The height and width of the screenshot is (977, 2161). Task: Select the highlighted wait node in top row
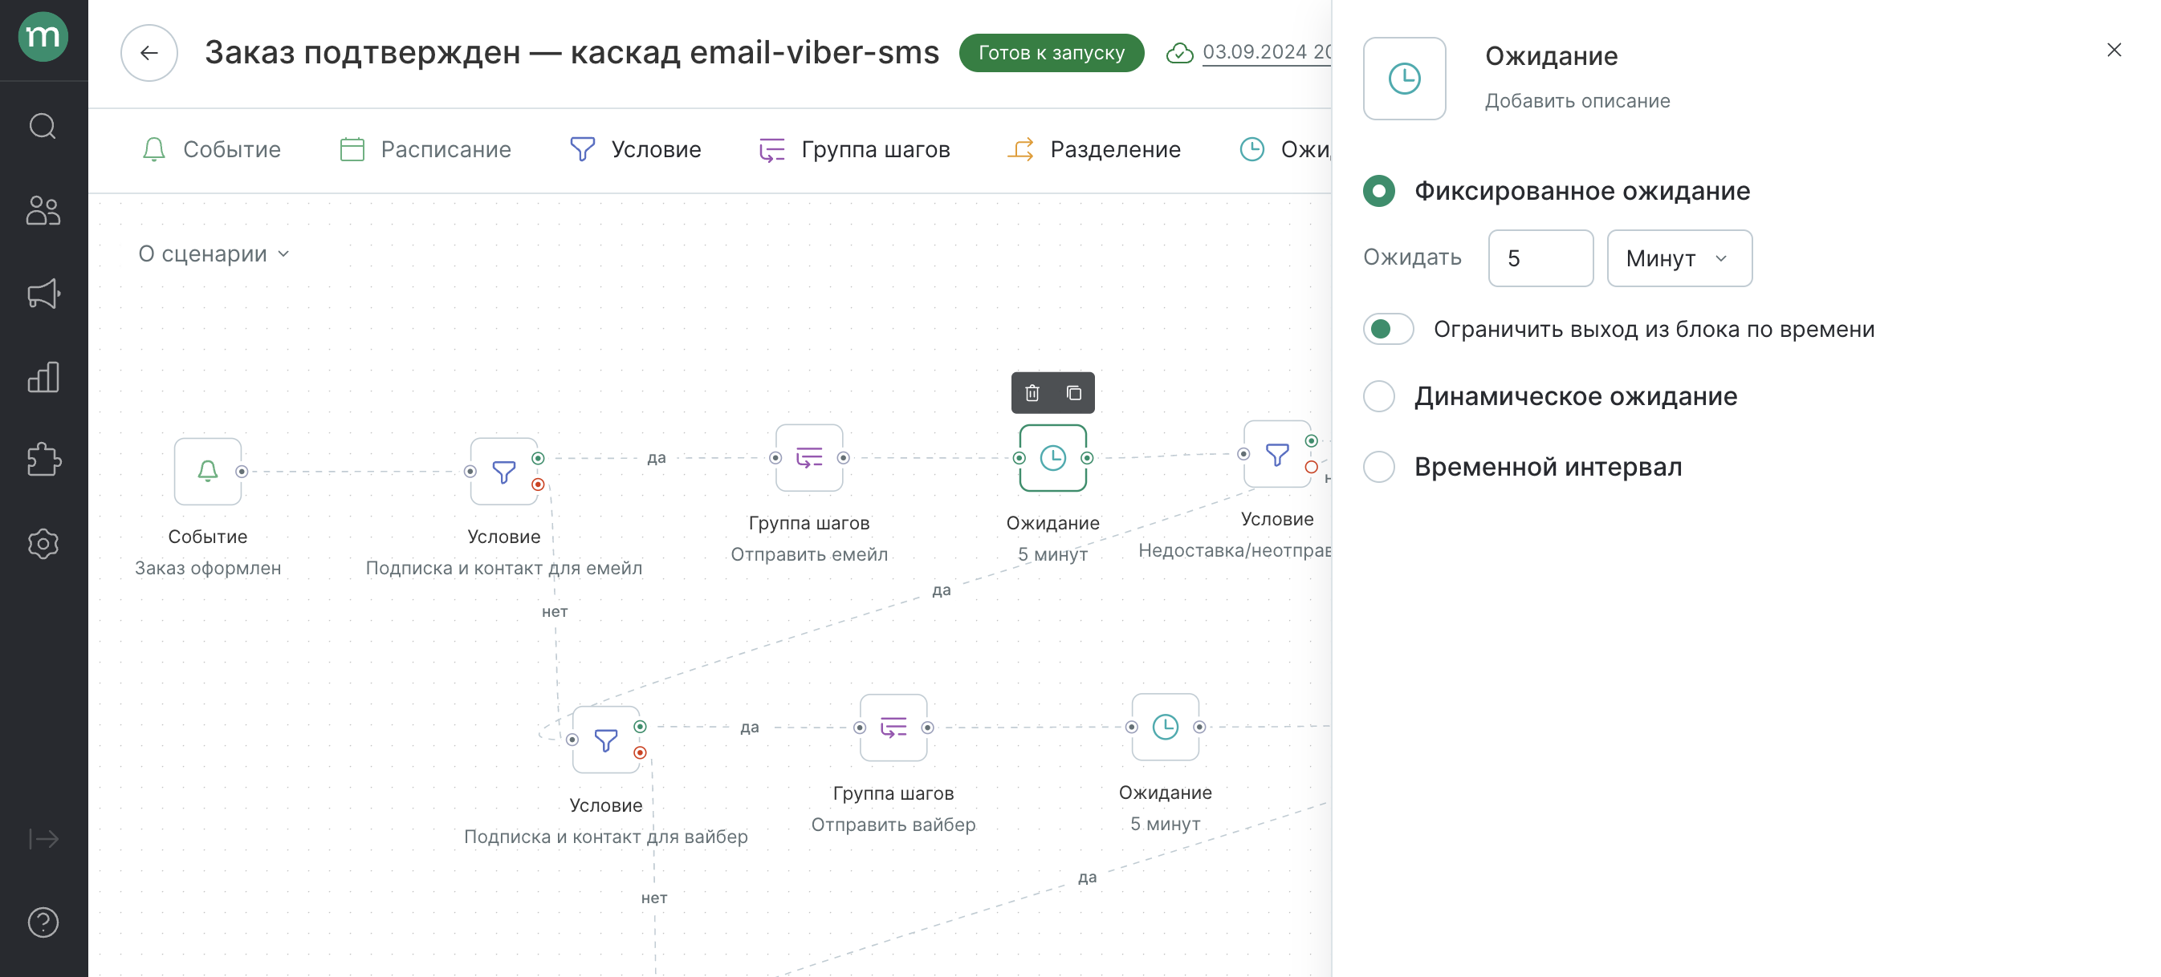tap(1053, 457)
